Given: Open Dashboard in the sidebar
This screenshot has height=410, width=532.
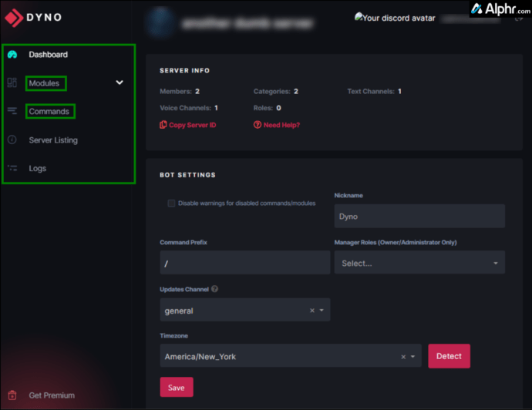Looking at the screenshot, I should pyautogui.click(x=48, y=55).
